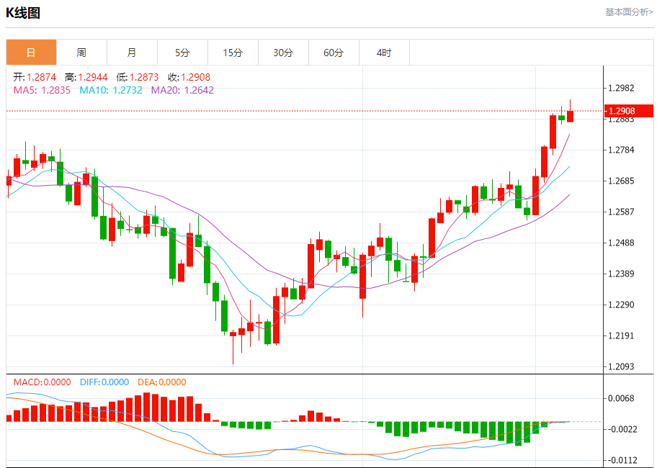This screenshot has height=468, width=657.
Task: Open the 60分 timeframe tab
Action: (334, 53)
